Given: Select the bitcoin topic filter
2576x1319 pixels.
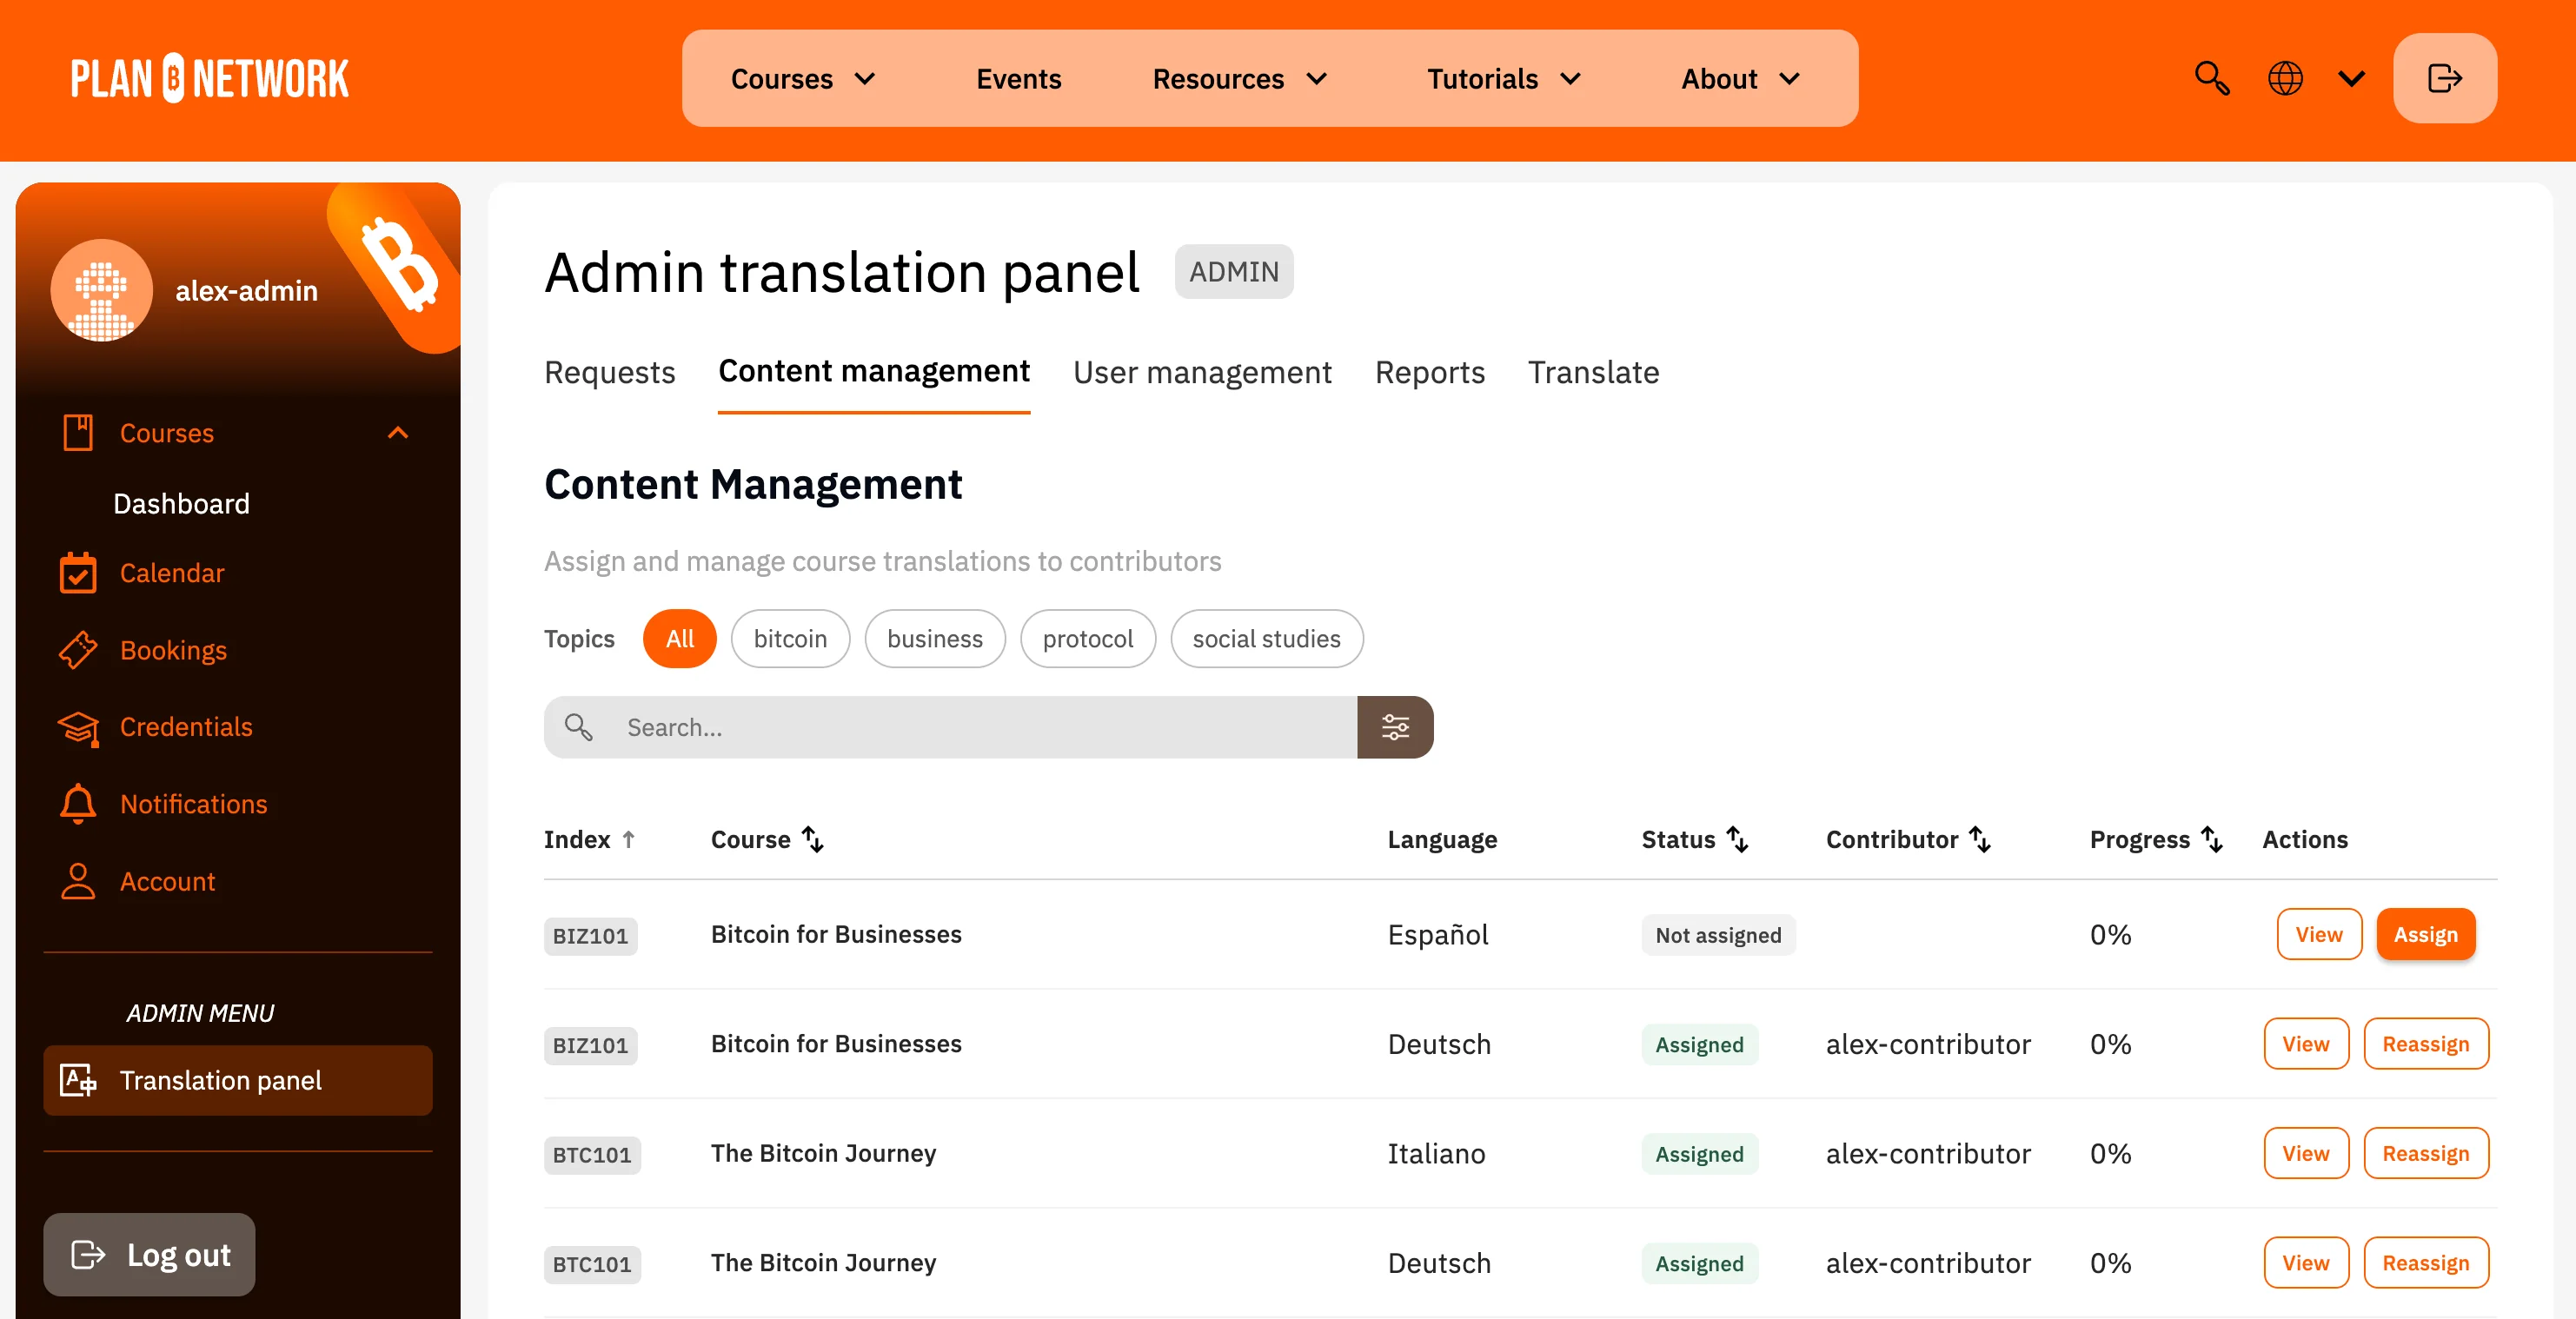Looking at the screenshot, I should coord(790,639).
